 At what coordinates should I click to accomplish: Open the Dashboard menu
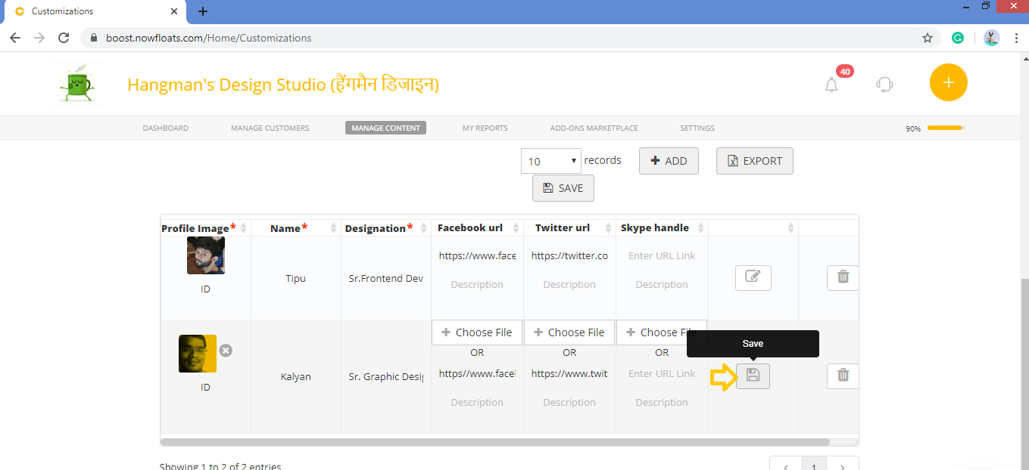pos(165,128)
